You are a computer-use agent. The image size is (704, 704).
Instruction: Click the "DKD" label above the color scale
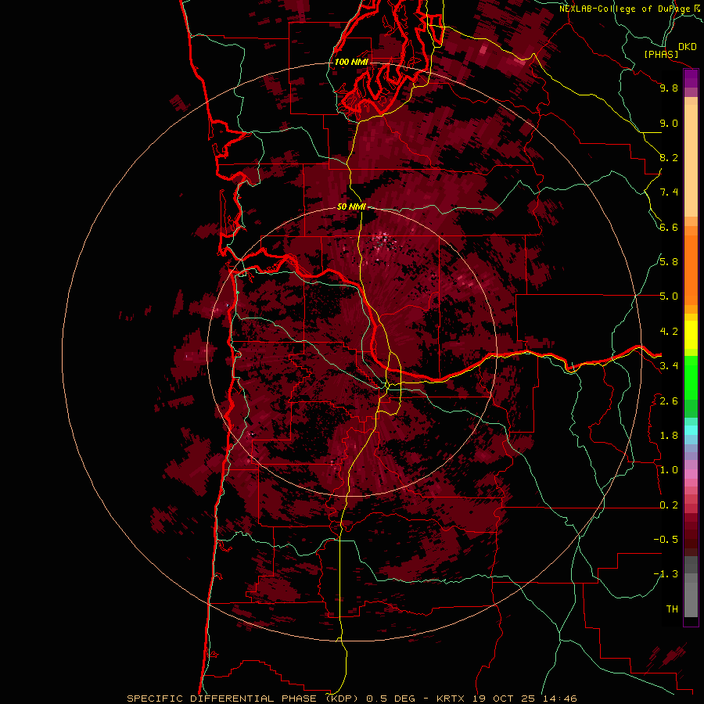pyautogui.click(x=687, y=47)
